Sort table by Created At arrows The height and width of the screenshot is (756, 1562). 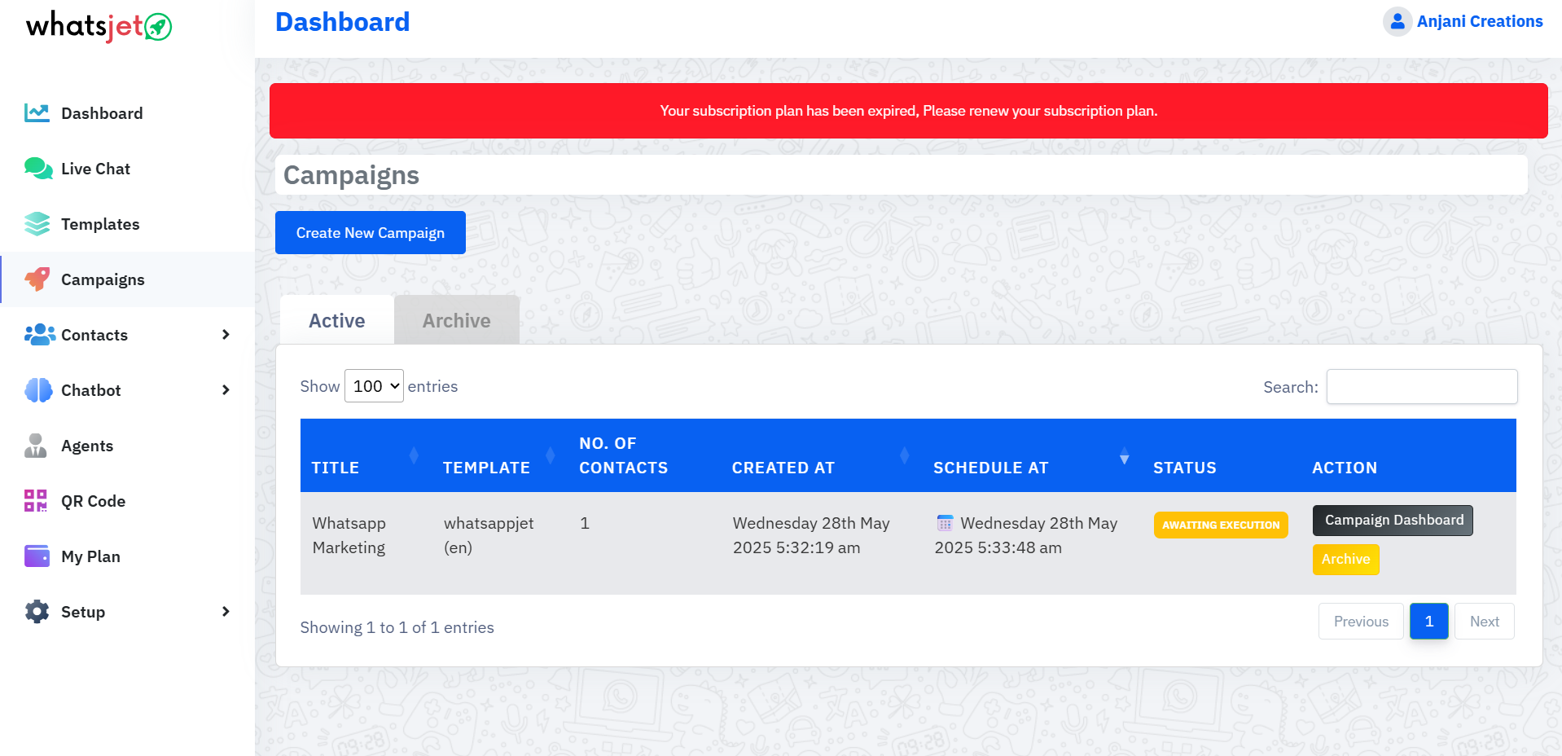pos(905,456)
